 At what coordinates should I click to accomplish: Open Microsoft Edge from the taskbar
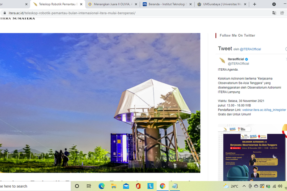point(101,186)
